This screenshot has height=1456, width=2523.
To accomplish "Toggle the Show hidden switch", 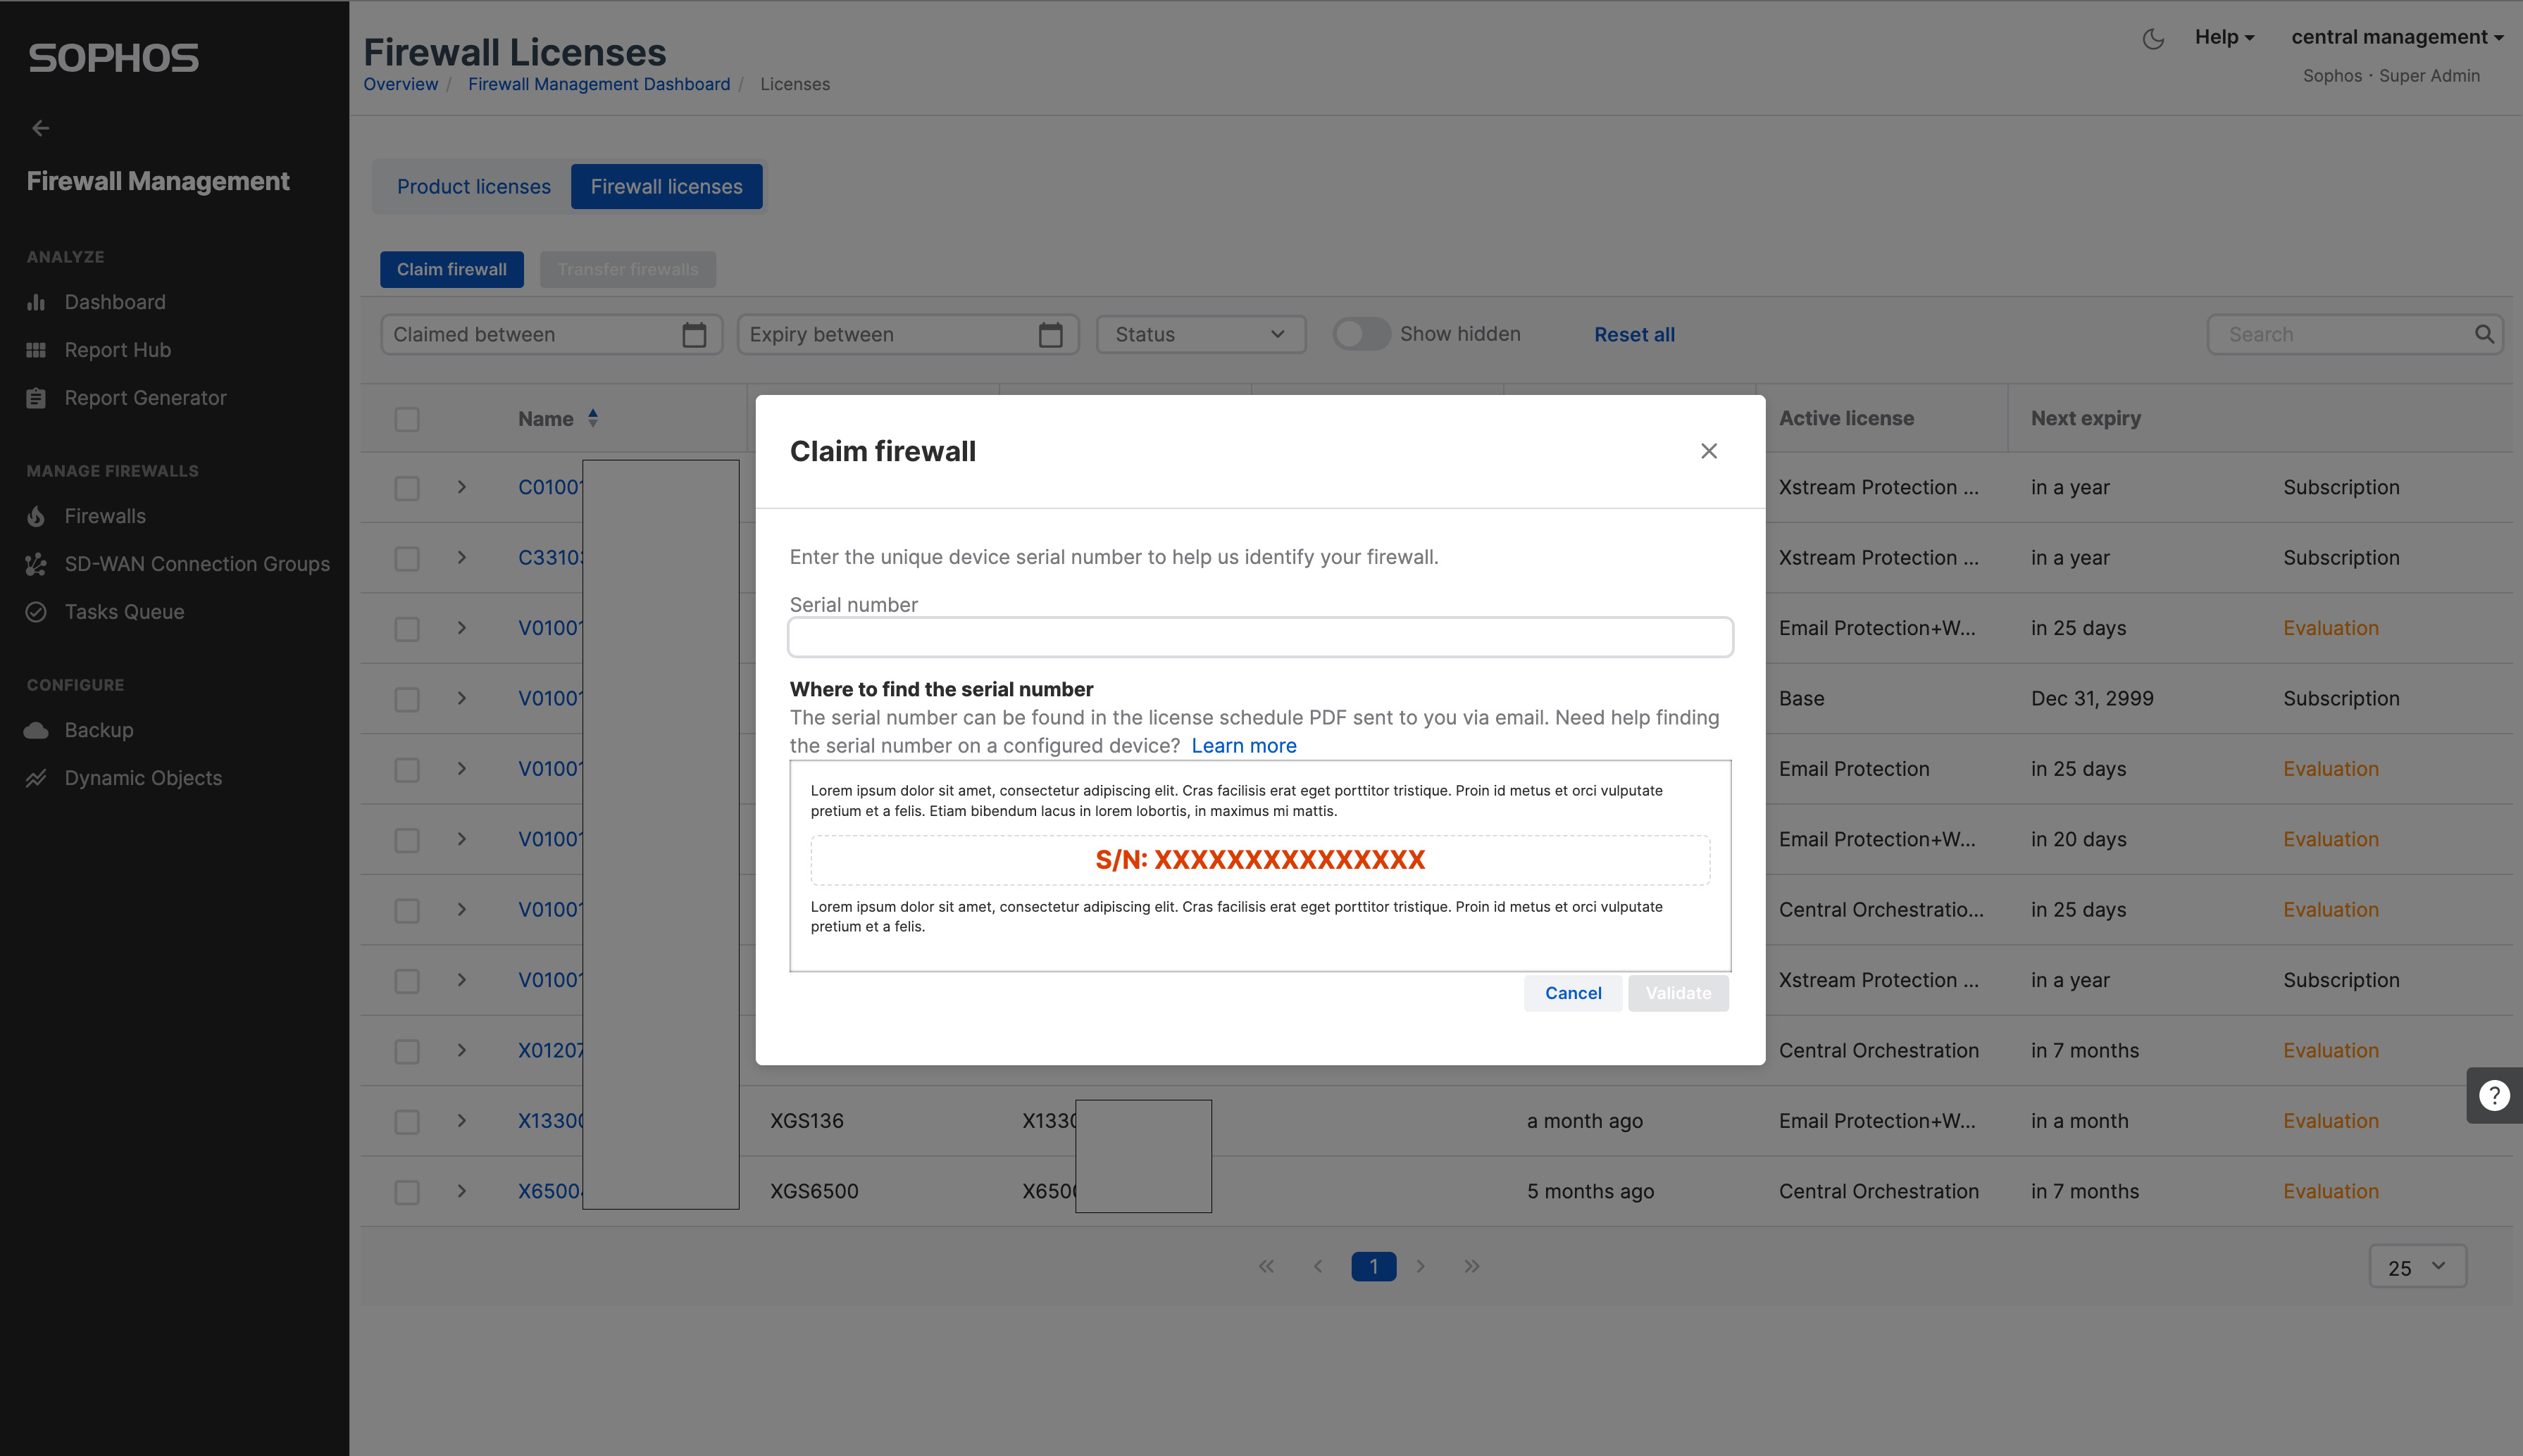I will [1362, 334].
